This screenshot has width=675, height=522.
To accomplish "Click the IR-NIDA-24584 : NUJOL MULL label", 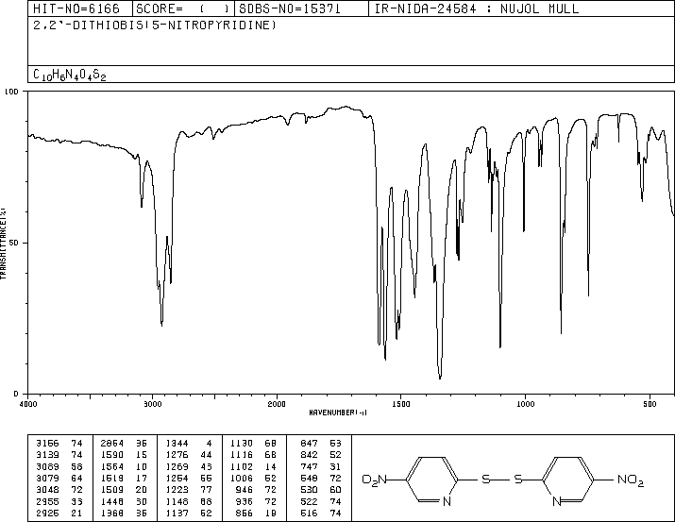I will (477, 8).
